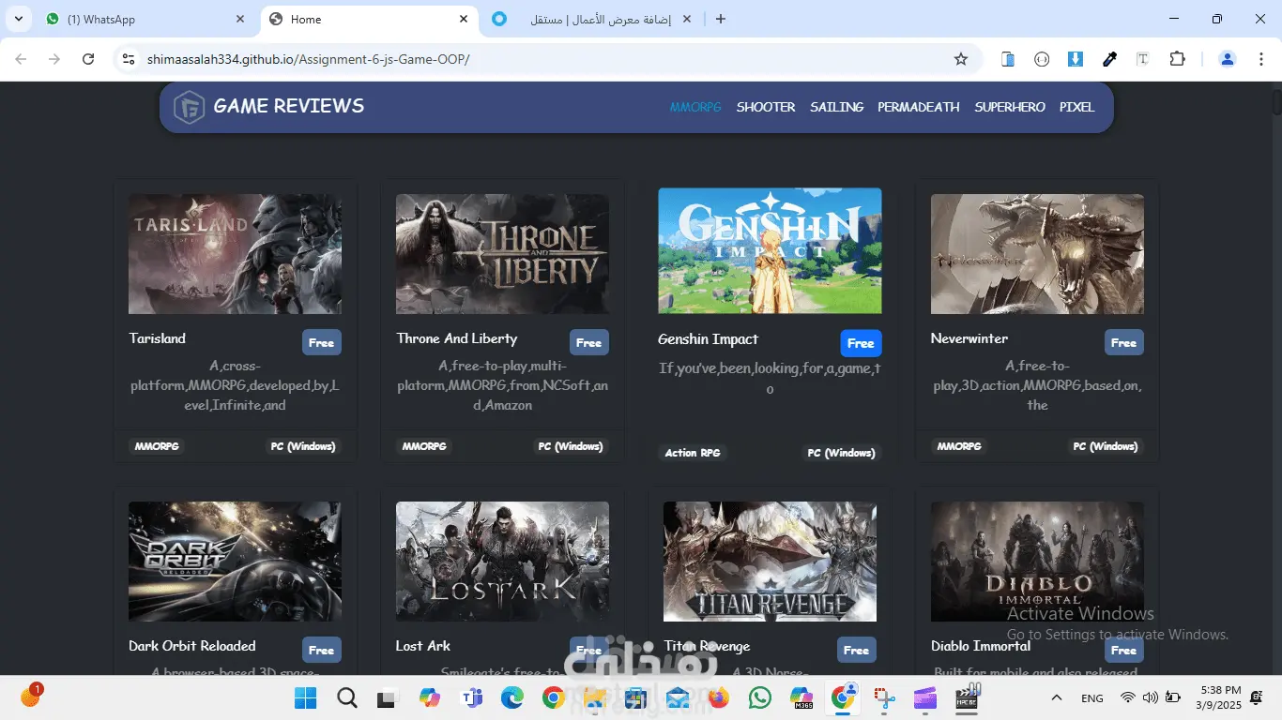The width and height of the screenshot is (1282, 720).
Task: Select the Home tab
Action: click(x=369, y=19)
